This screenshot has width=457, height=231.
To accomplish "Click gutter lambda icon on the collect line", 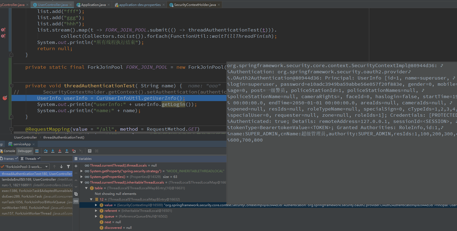I will coord(3,36).
